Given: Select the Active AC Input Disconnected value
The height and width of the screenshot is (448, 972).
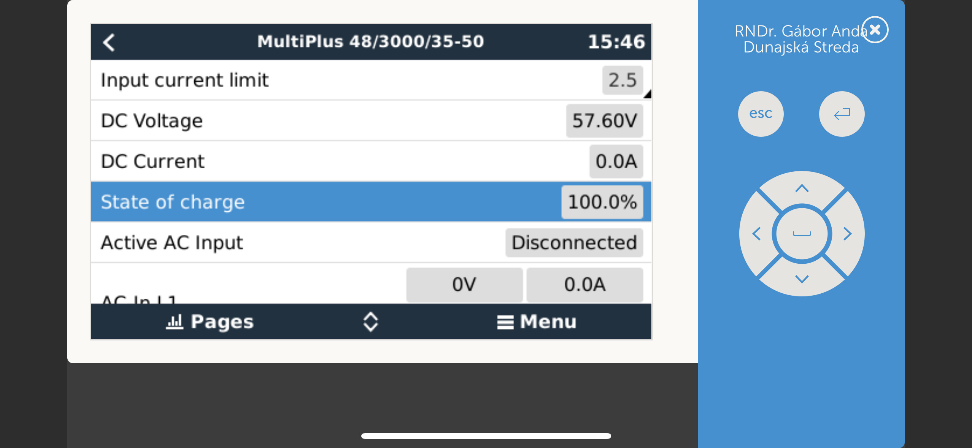Looking at the screenshot, I should pos(574,243).
